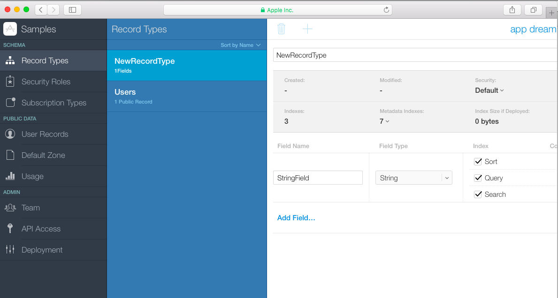Go back with Safari back arrow
This screenshot has height=298, width=558.
pyautogui.click(x=41, y=10)
